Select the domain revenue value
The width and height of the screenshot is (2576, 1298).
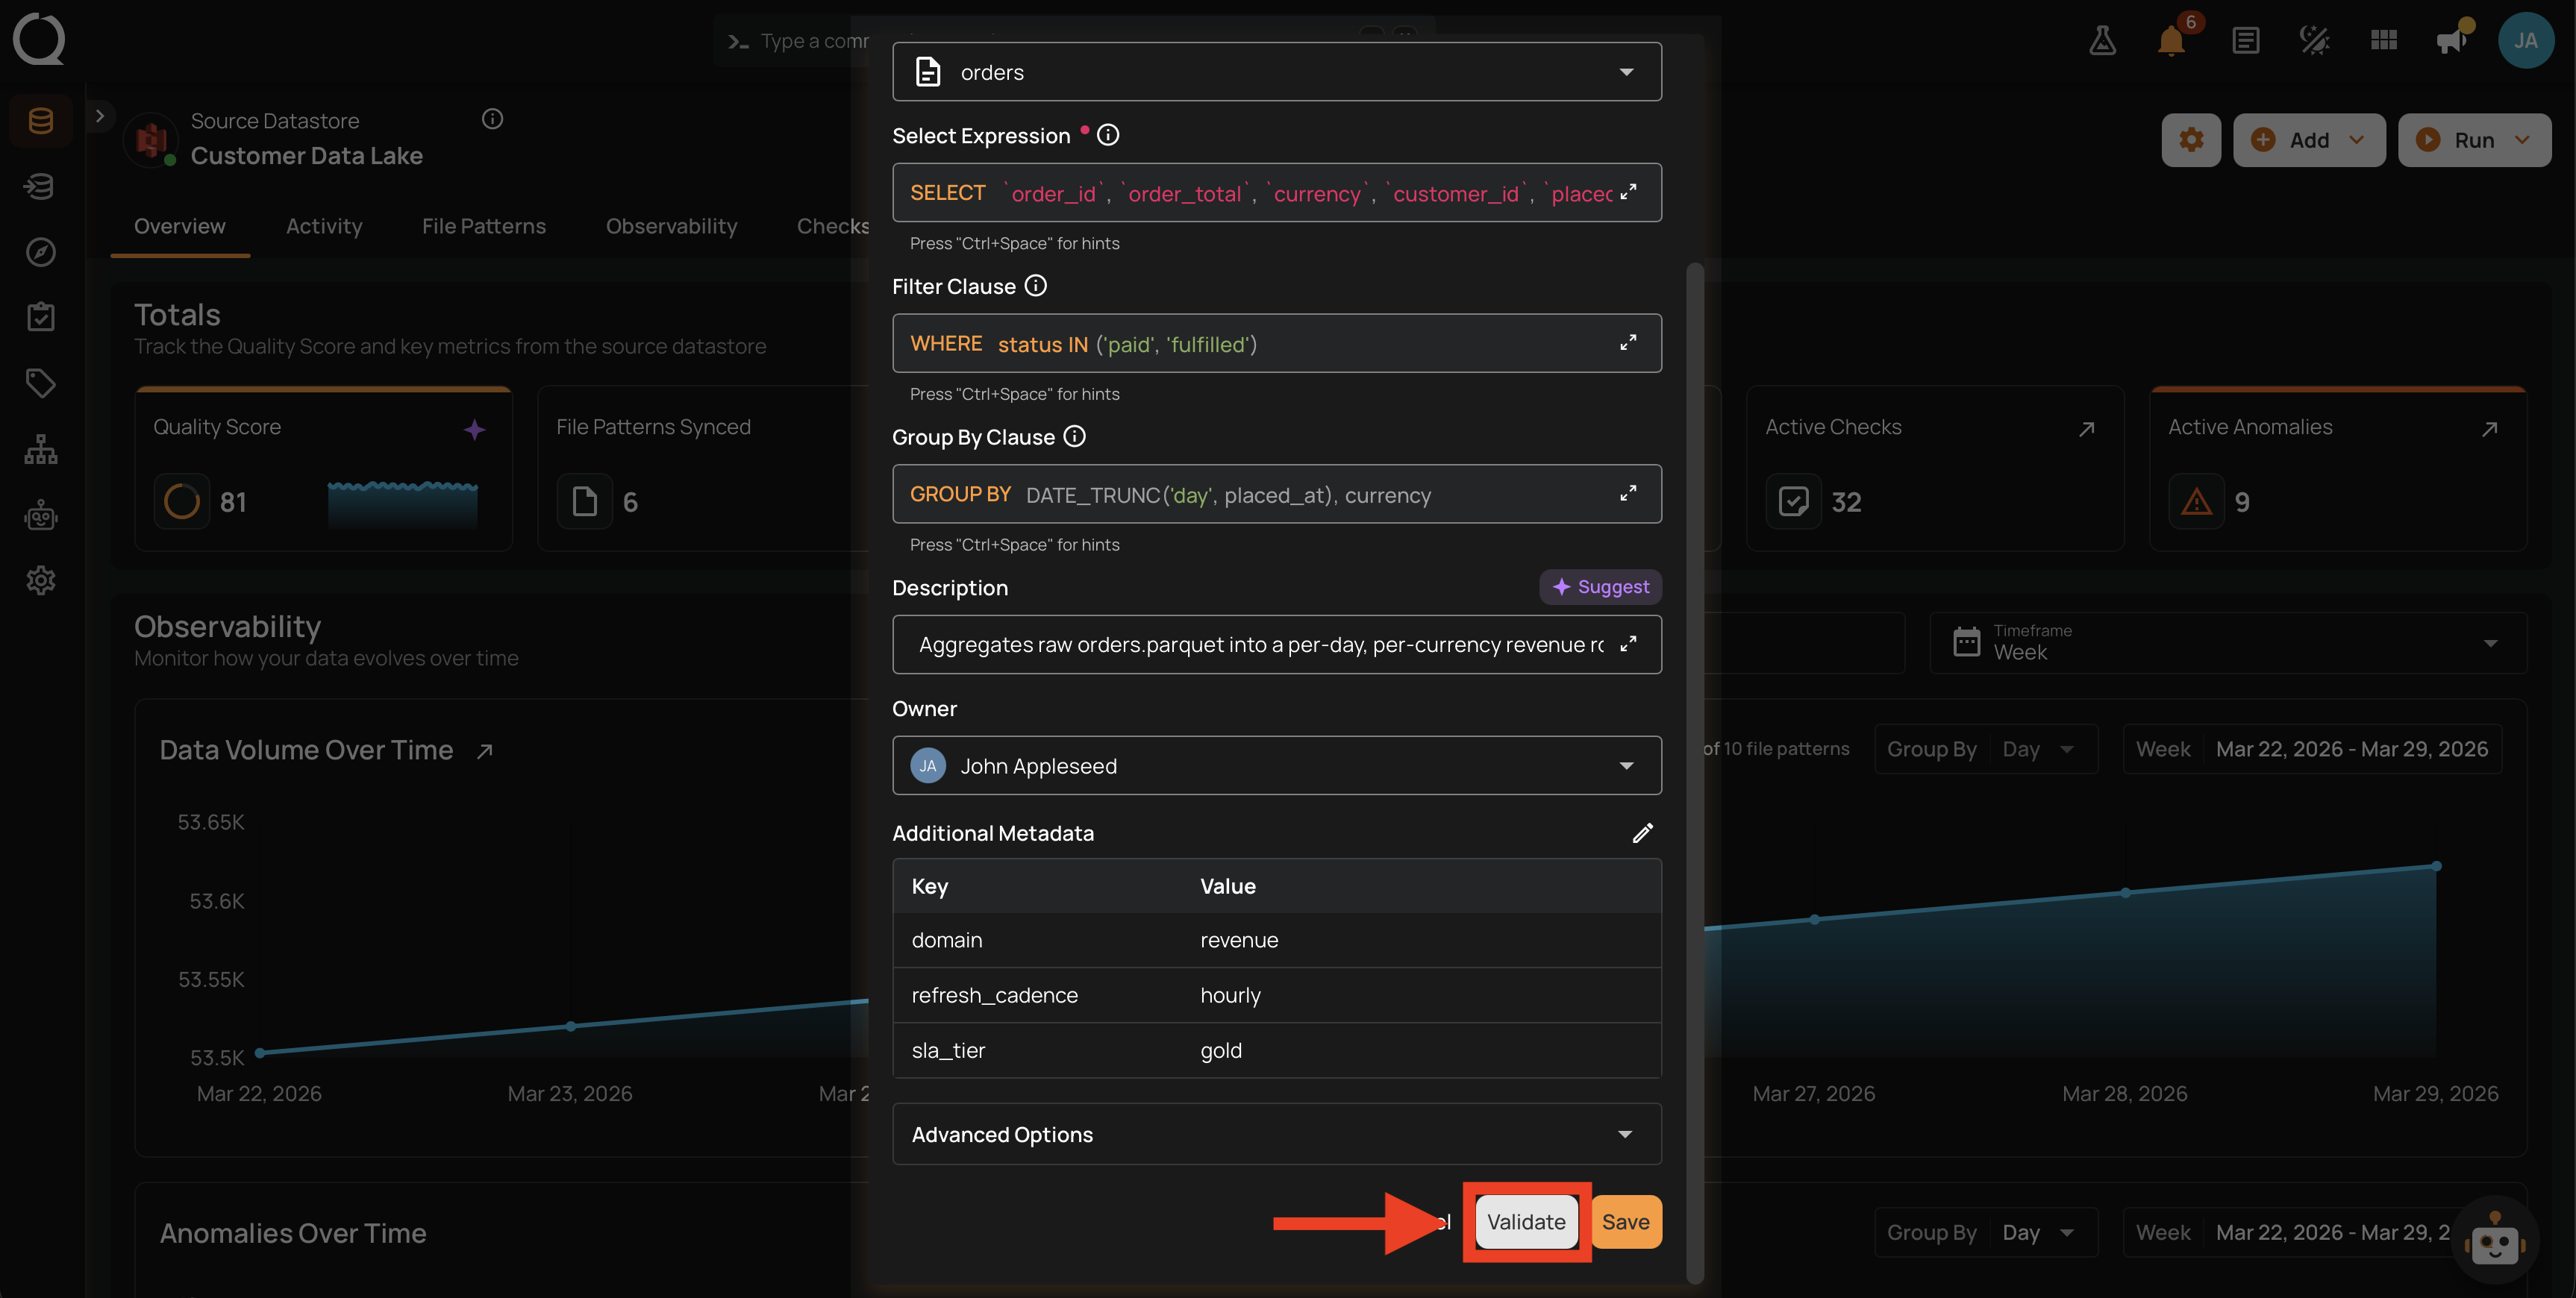[1239, 940]
